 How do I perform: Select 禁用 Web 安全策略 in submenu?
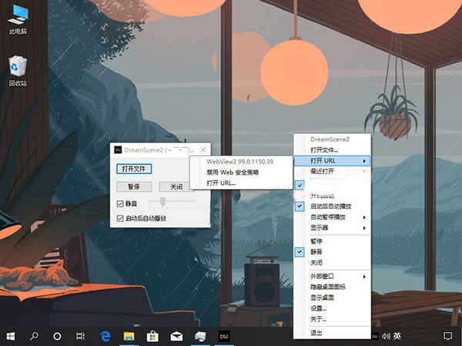(241, 173)
